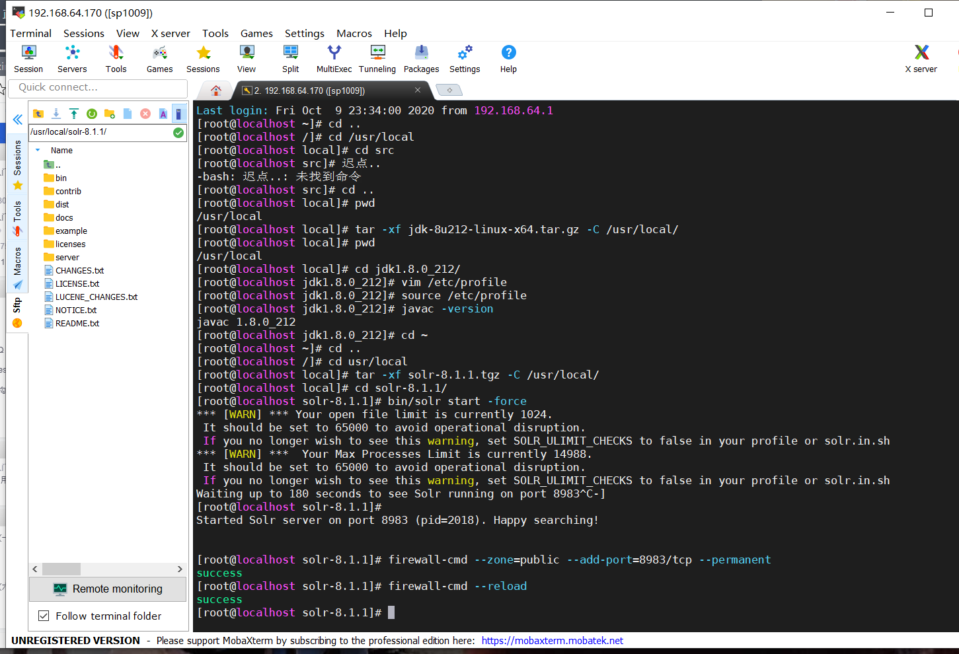Click the file list horizontal scrollbar thumb

[x=61, y=569]
